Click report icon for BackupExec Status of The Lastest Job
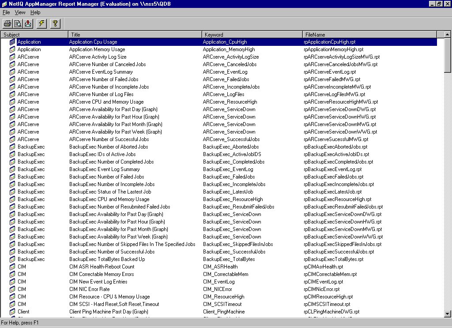 [x=12, y=192]
